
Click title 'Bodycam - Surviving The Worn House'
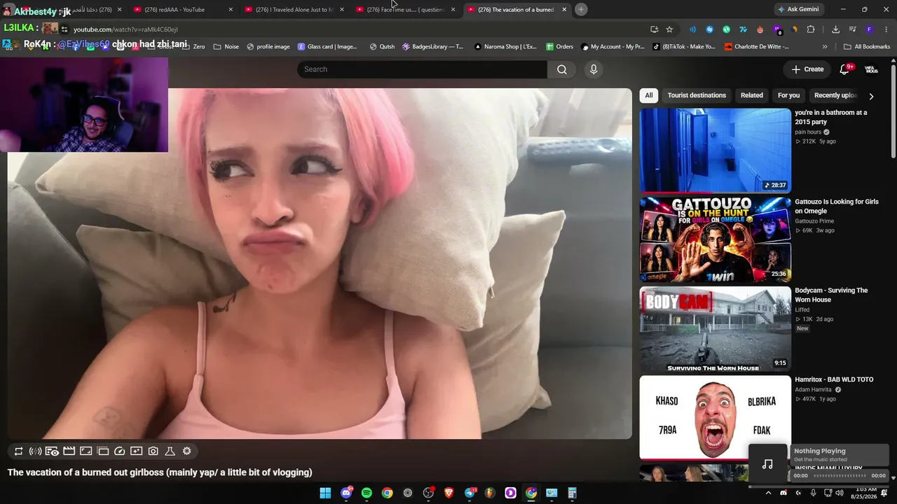(x=831, y=295)
